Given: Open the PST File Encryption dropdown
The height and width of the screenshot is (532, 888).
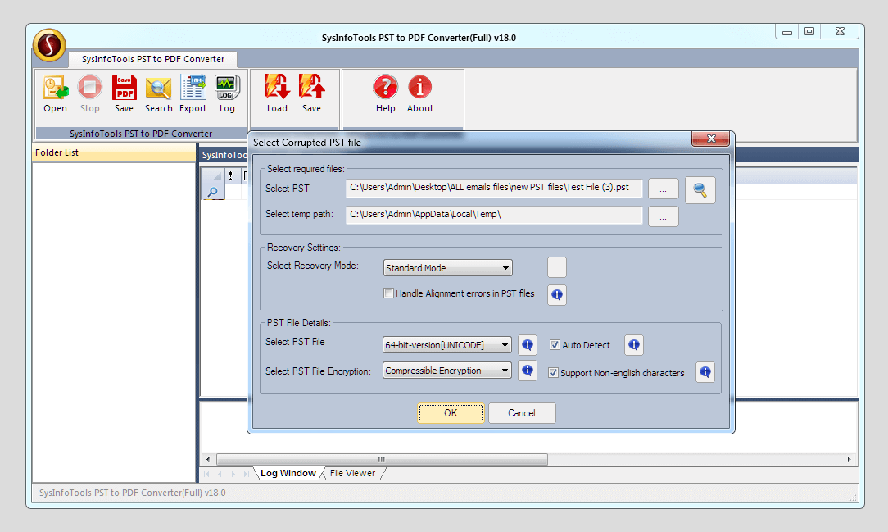Looking at the screenshot, I should click(446, 371).
